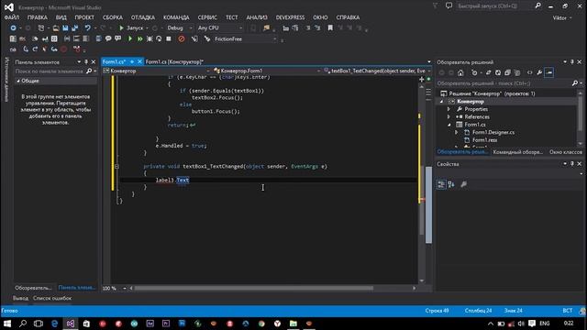The height and width of the screenshot is (330, 587).
Task: Expand the Properties tree node
Action: 449,109
